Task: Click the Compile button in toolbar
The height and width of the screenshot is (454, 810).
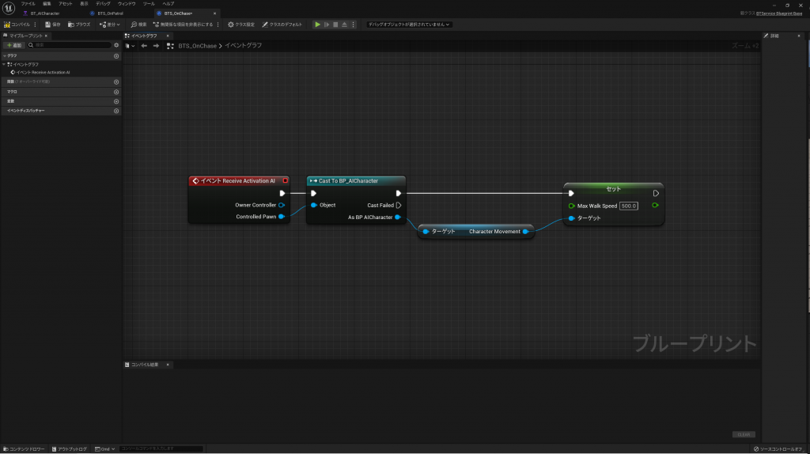Action: [x=17, y=25]
